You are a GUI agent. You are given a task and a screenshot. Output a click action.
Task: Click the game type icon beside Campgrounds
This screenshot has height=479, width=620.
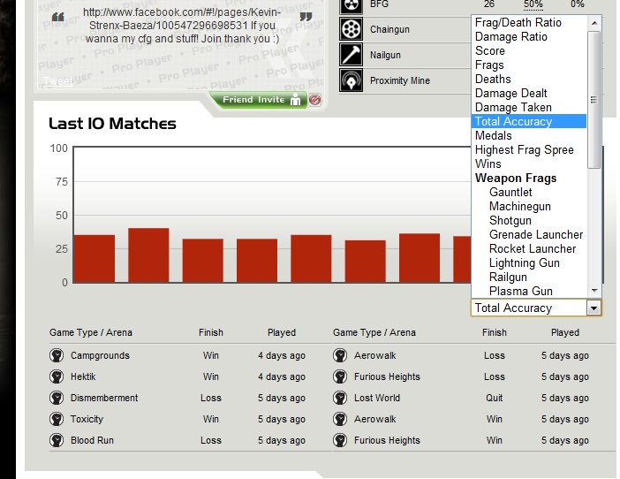point(56,355)
